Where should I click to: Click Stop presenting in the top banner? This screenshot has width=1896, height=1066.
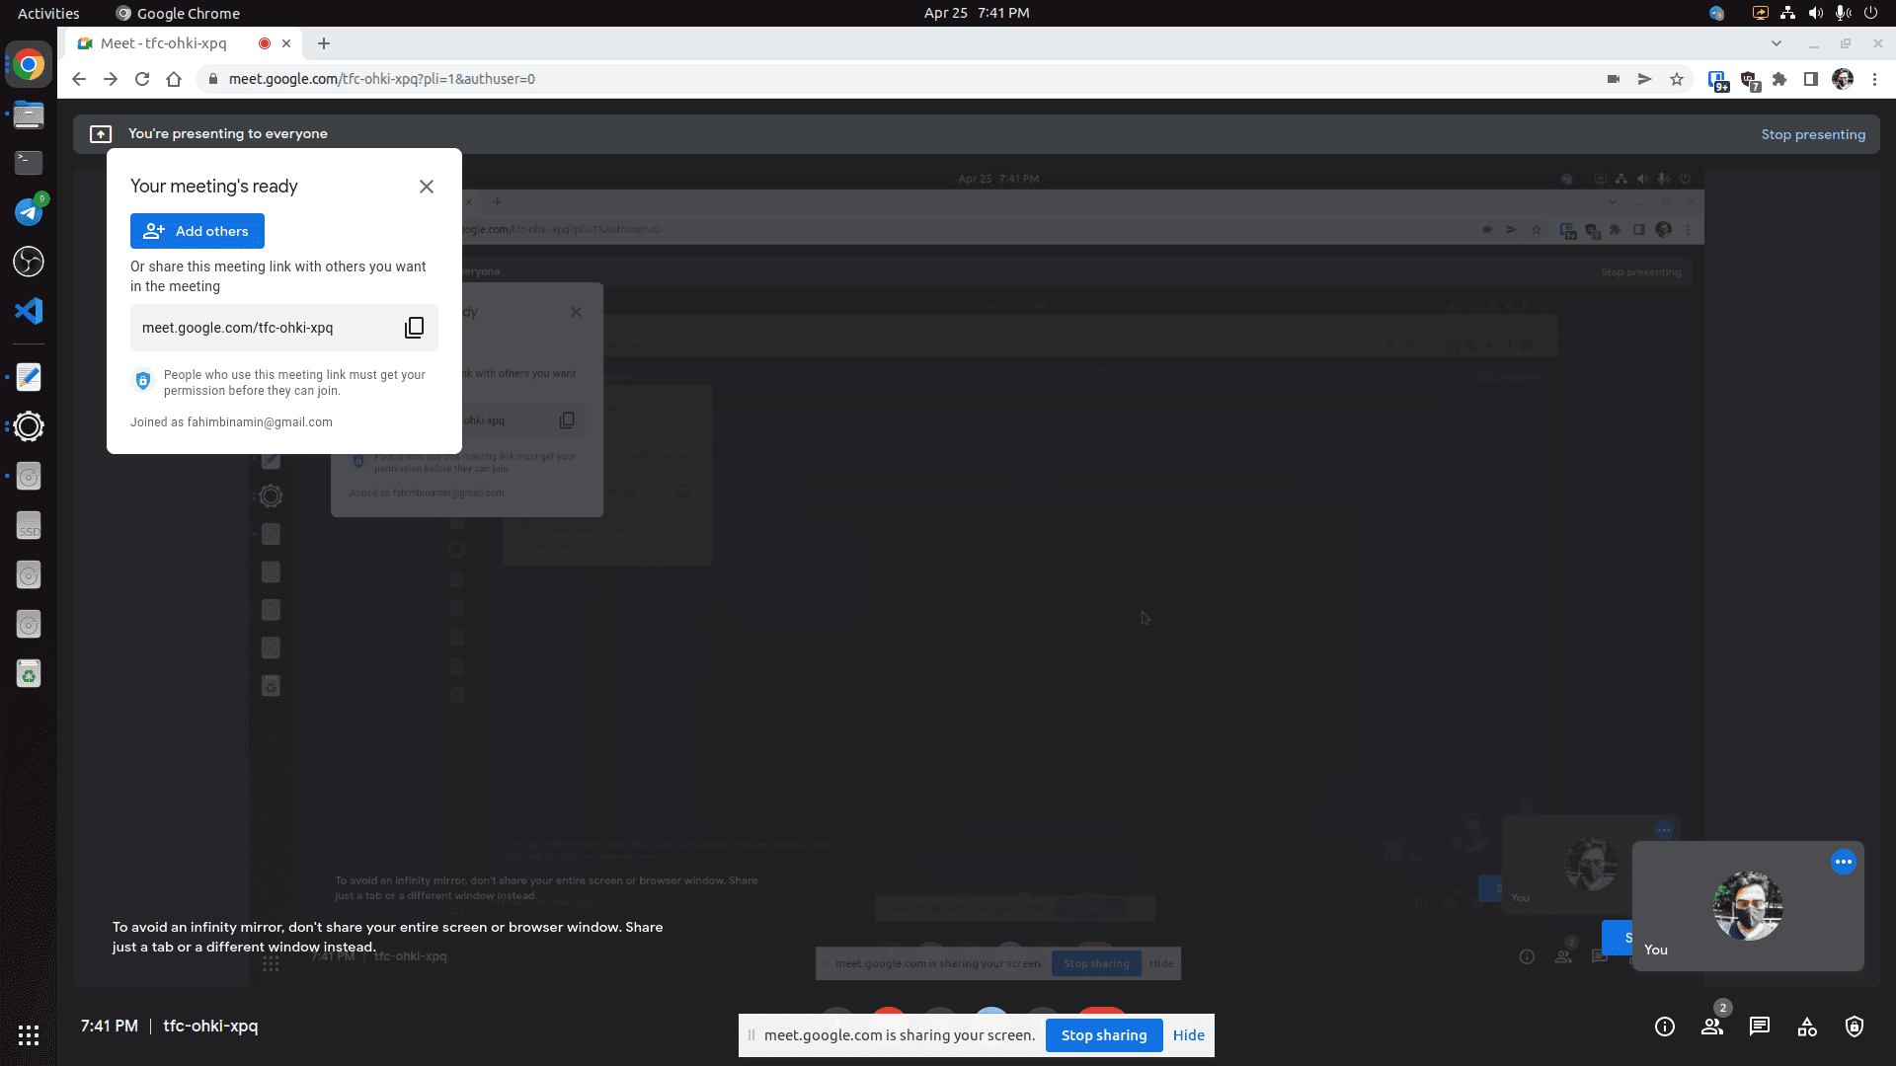1813,134
